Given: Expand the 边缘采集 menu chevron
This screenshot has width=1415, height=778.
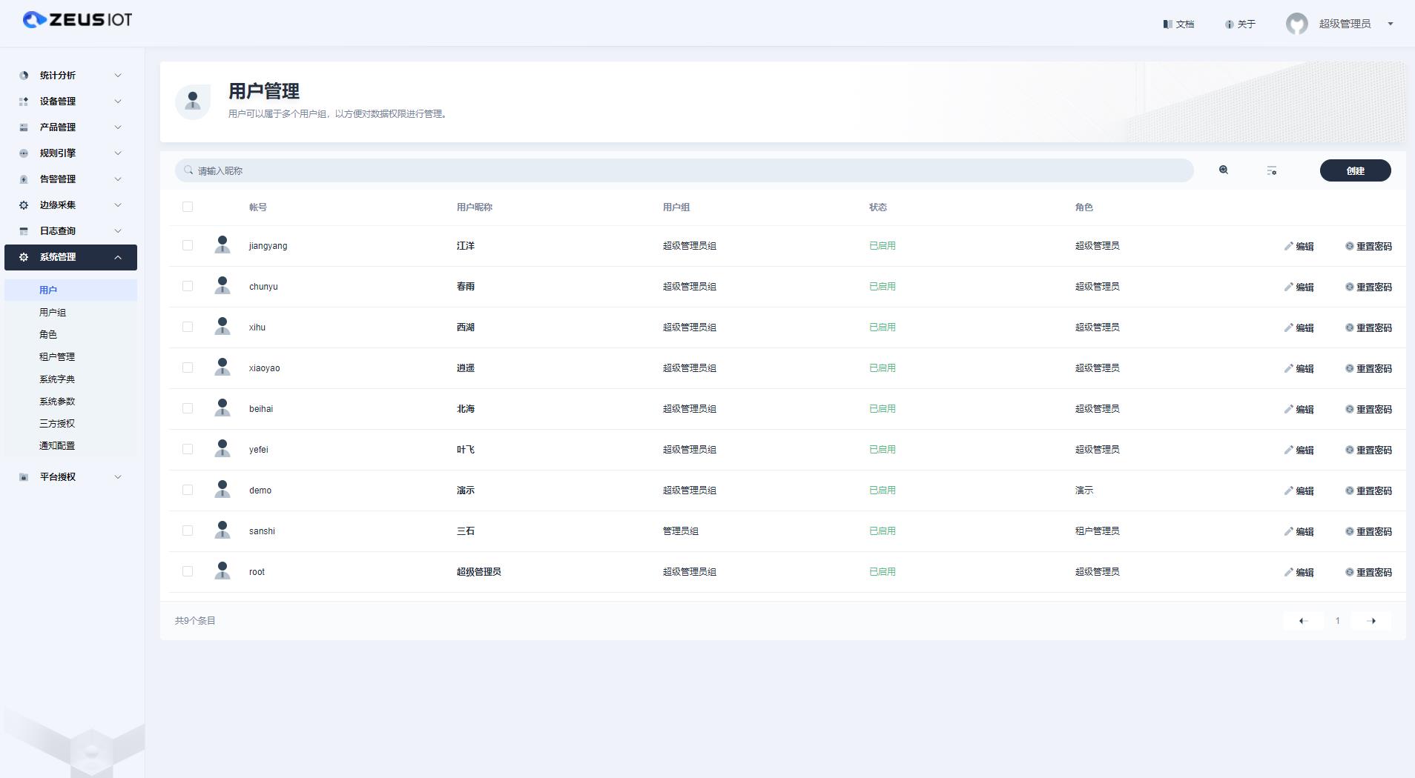Looking at the screenshot, I should 118,205.
